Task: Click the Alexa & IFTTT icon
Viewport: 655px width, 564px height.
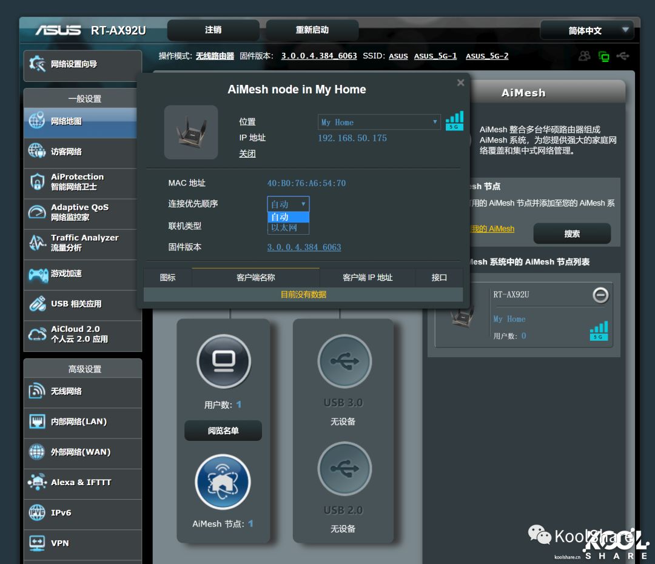Action: click(x=37, y=482)
